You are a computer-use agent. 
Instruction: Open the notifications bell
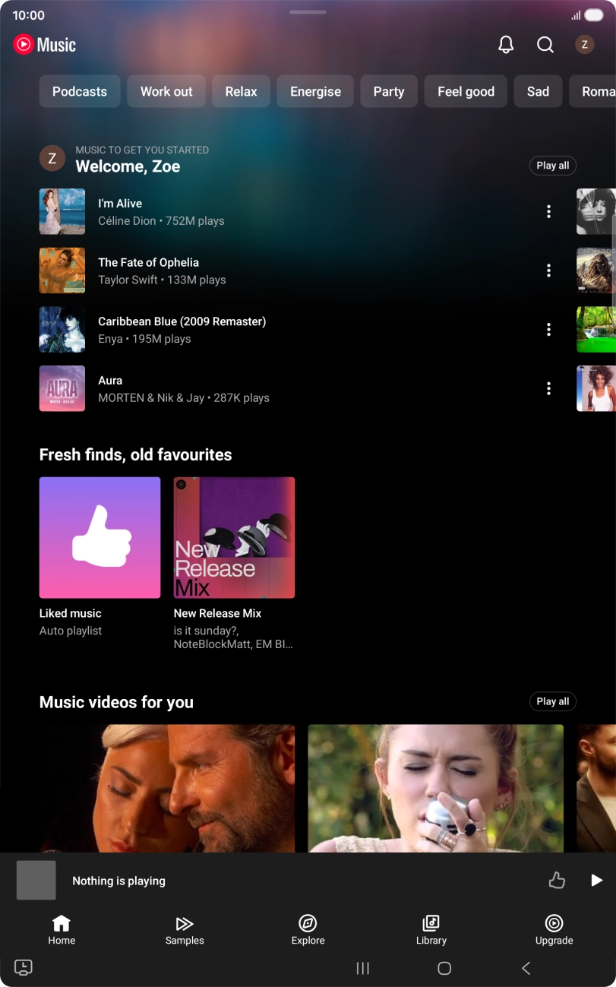tap(506, 45)
